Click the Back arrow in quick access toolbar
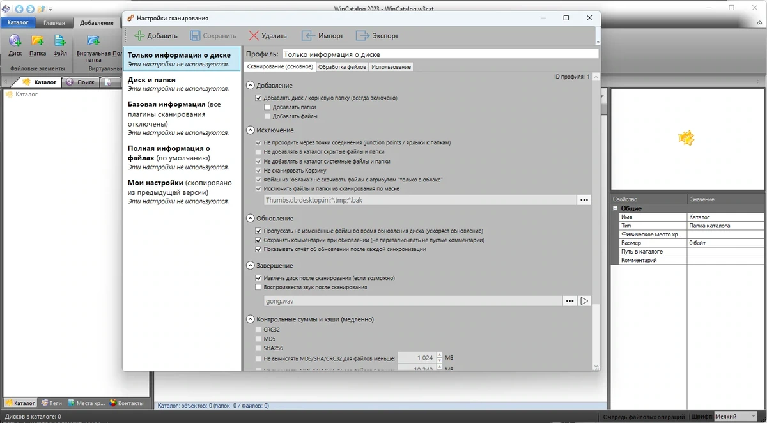767x423 pixels. [x=19, y=9]
